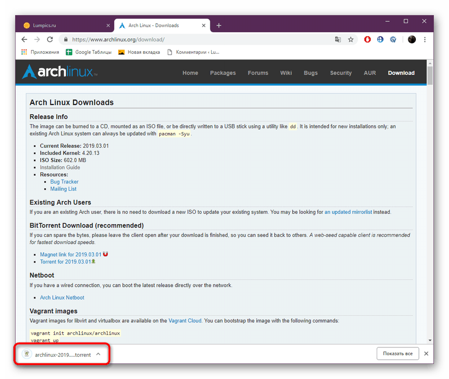Image resolution: width=449 pixels, height=379 pixels.
Task: Click the 'BitTorrent Download (recommended)' heading
Action: tap(87, 226)
